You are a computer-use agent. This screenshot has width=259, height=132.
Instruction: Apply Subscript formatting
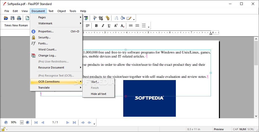122,26
